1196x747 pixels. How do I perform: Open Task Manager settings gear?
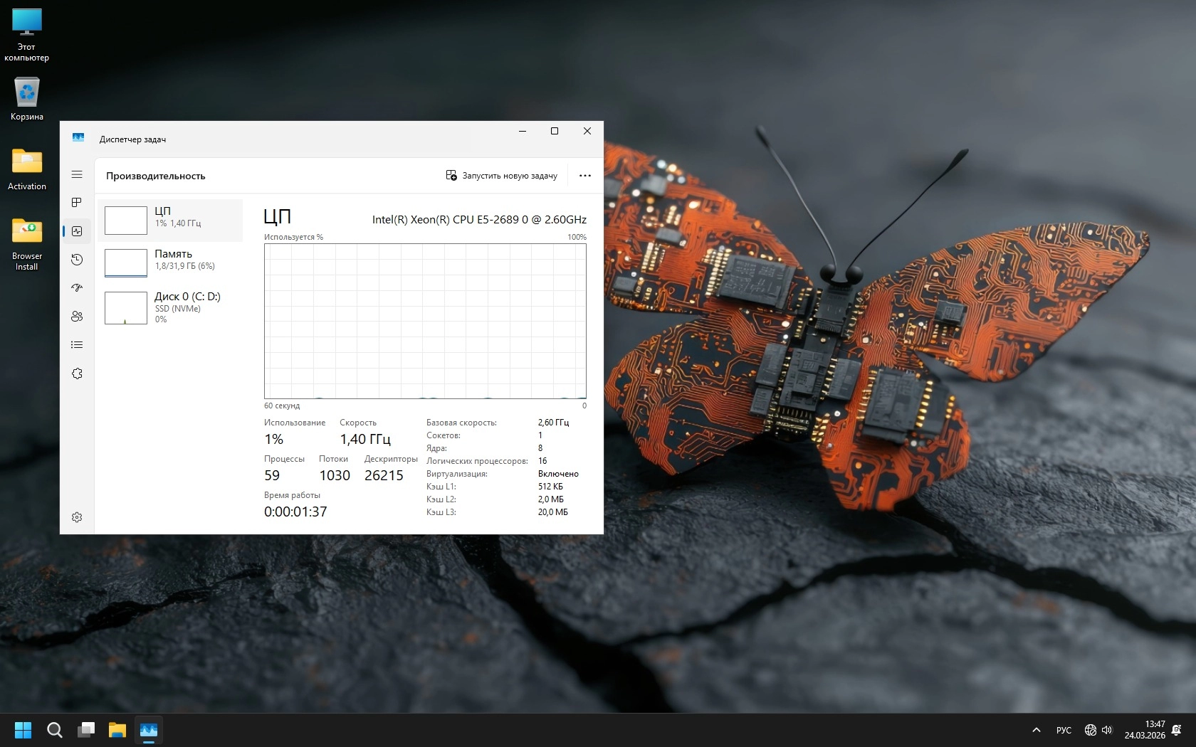[x=77, y=517]
